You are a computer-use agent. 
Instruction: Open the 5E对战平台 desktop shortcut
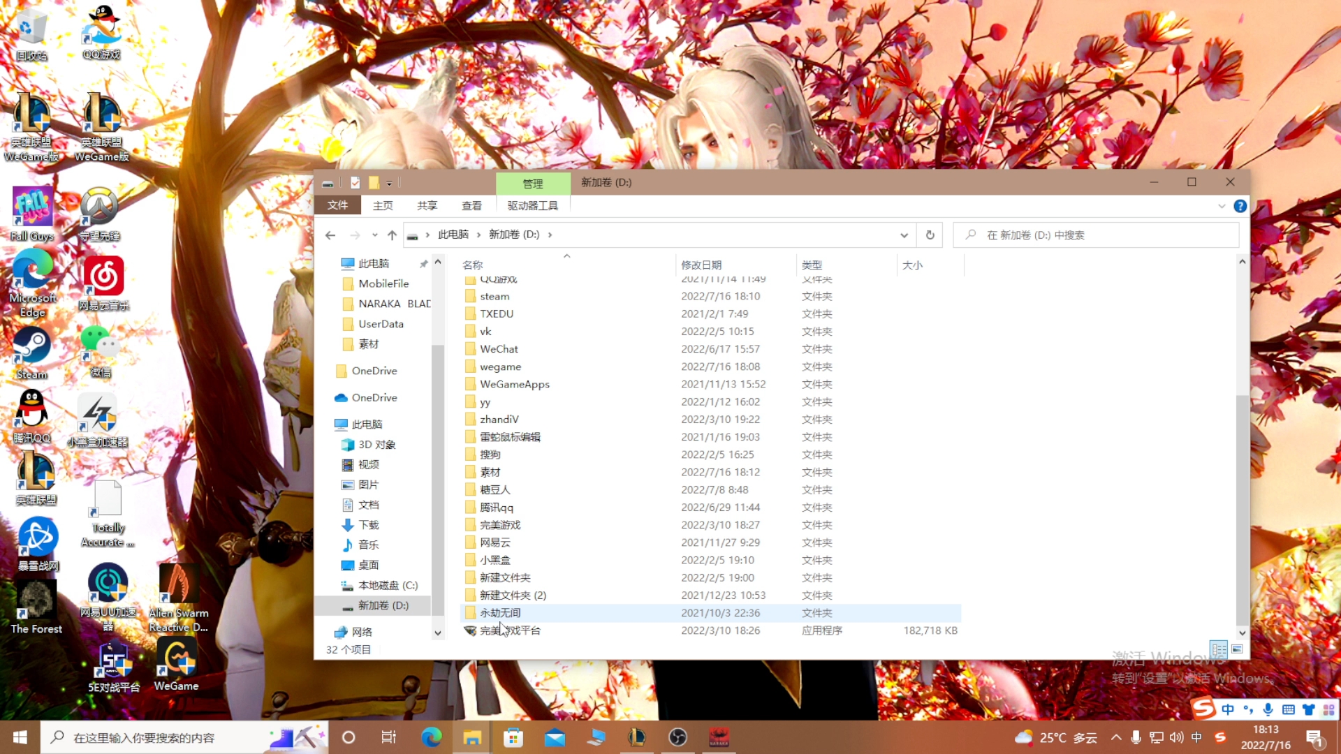pyautogui.click(x=114, y=667)
